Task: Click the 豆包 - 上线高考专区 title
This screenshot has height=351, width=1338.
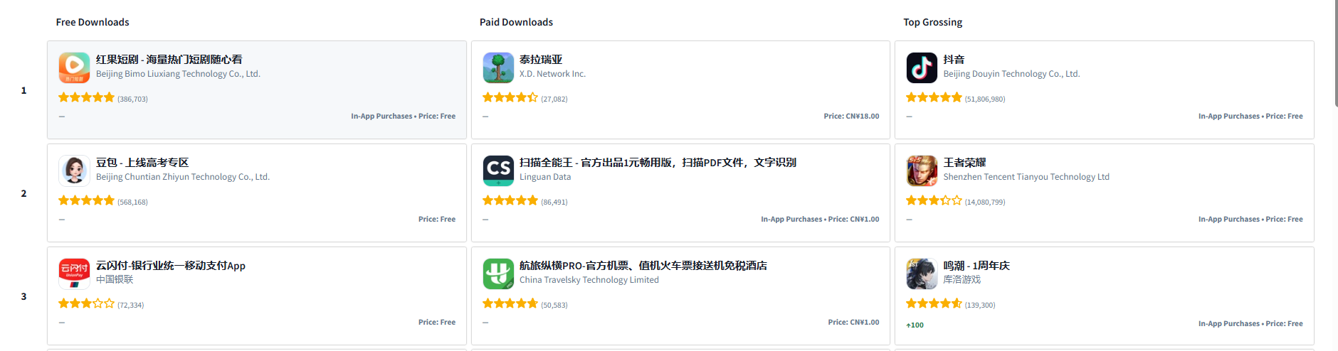Action: (142, 163)
